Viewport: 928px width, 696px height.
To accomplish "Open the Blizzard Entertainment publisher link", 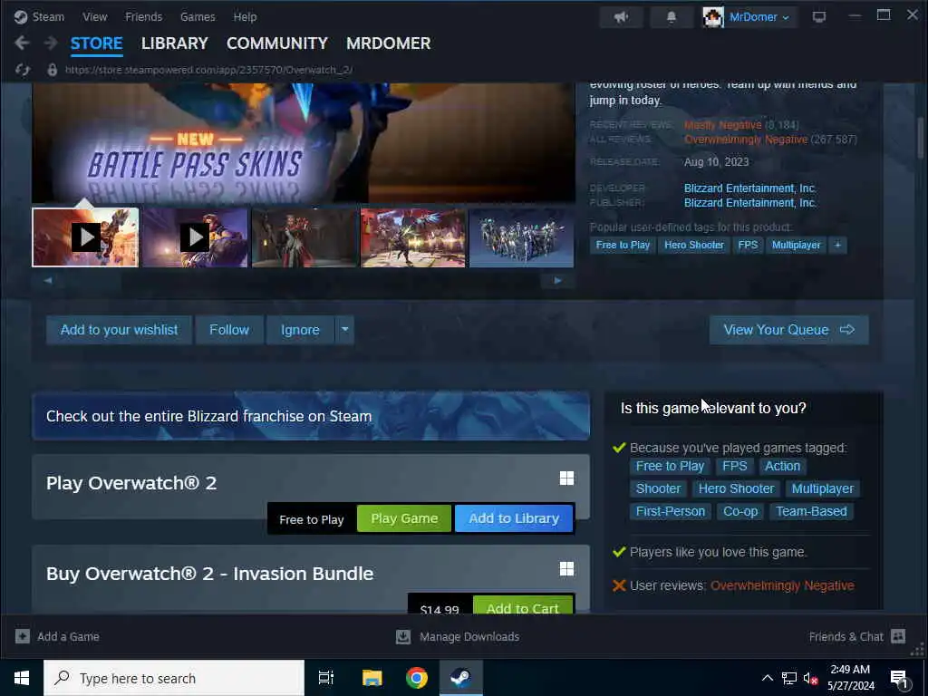I will [749, 203].
